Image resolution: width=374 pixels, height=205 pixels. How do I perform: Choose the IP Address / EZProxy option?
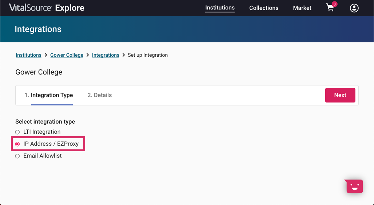pos(17,144)
